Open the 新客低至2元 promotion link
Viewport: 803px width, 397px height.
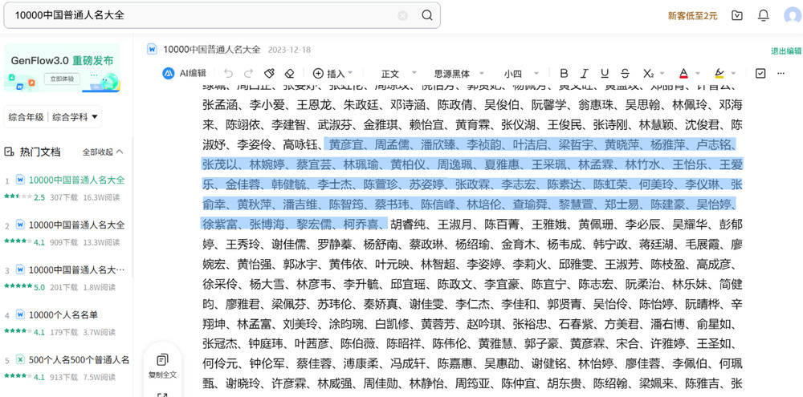point(692,16)
